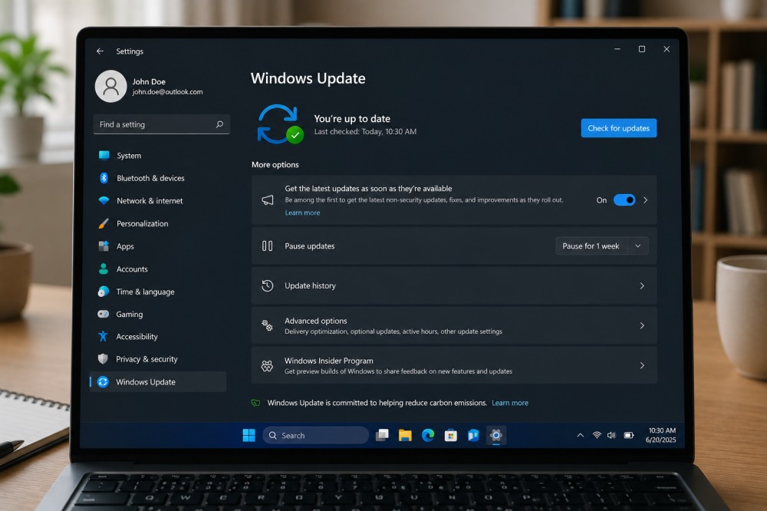Open Task View from the taskbar
This screenshot has width=767, height=511.
tap(382, 435)
